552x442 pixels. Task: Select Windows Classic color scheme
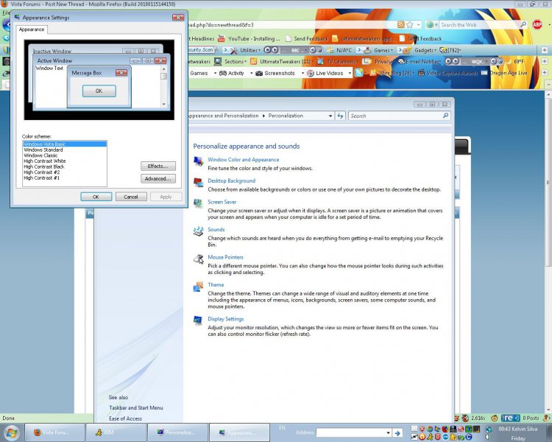tap(65, 155)
